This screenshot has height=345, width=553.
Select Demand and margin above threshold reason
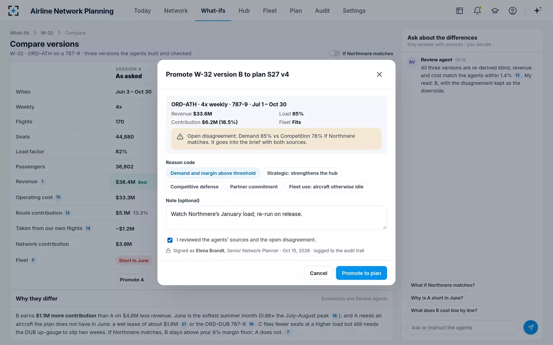[x=213, y=173]
